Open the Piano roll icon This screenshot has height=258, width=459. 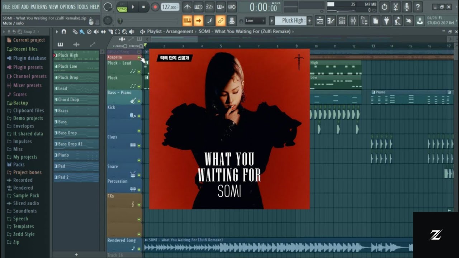[x=331, y=21]
